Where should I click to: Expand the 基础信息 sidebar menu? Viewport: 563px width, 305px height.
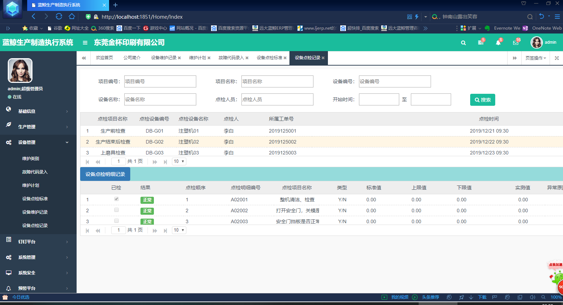coord(38,111)
